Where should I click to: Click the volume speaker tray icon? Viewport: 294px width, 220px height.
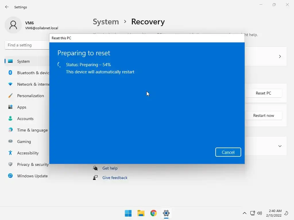click(x=260, y=213)
